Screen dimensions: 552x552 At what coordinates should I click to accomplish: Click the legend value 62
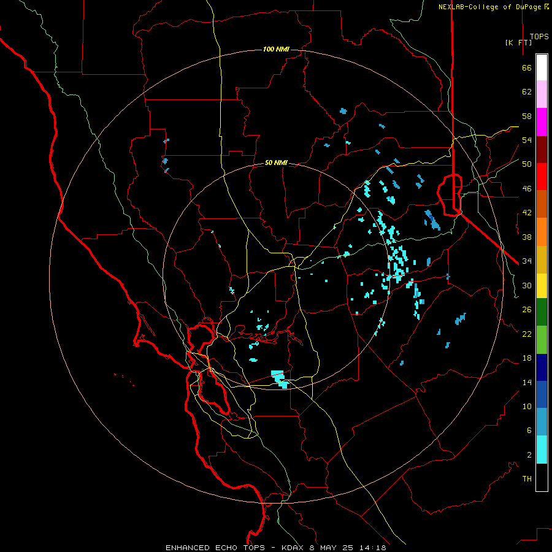(x=527, y=92)
